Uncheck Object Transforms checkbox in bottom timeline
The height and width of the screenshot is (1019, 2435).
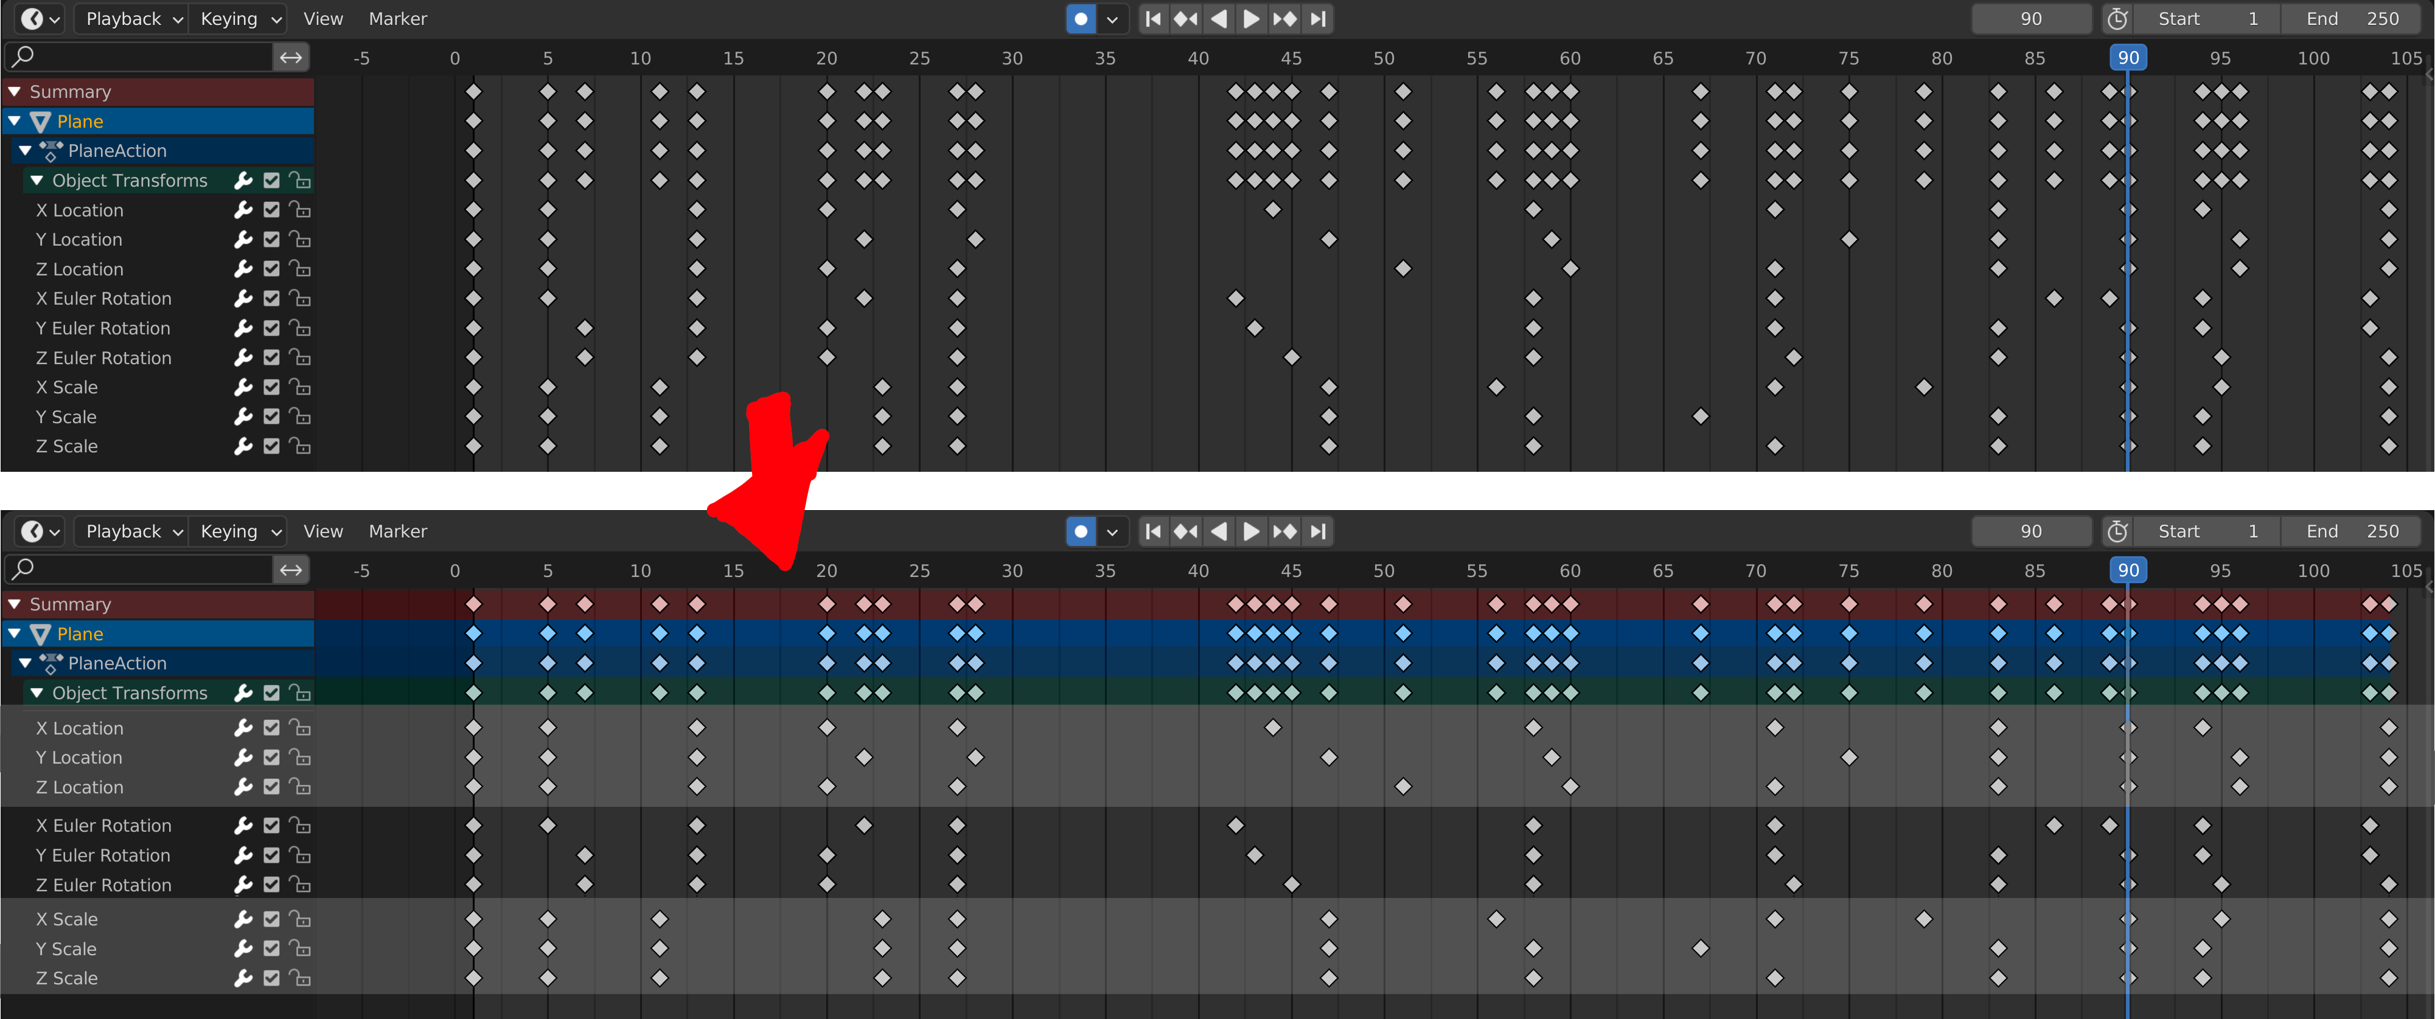click(x=271, y=693)
